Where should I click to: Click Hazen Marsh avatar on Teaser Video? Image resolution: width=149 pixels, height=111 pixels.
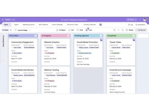(111, 47)
